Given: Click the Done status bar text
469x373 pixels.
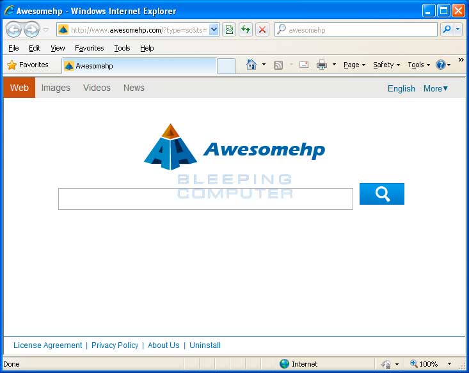Looking at the screenshot, I should pos(12,364).
